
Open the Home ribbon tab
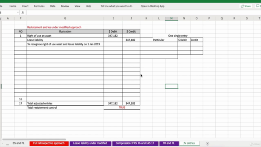(x=13, y=6)
